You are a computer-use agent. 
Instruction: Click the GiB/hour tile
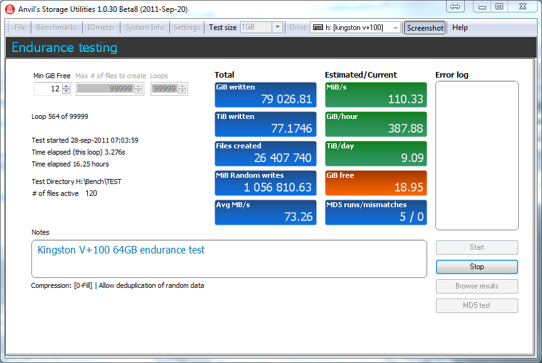coord(376,124)
